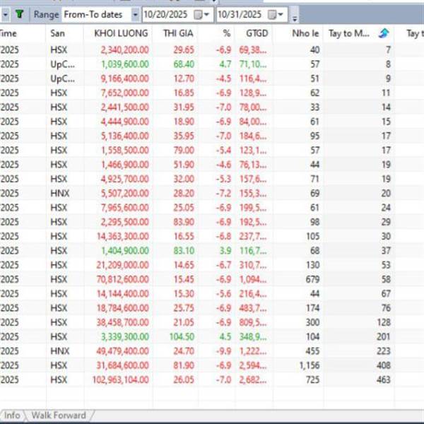Click the Nho le value 1,156
The width and height of the screenshot is (424, 424).
point(310,365)
